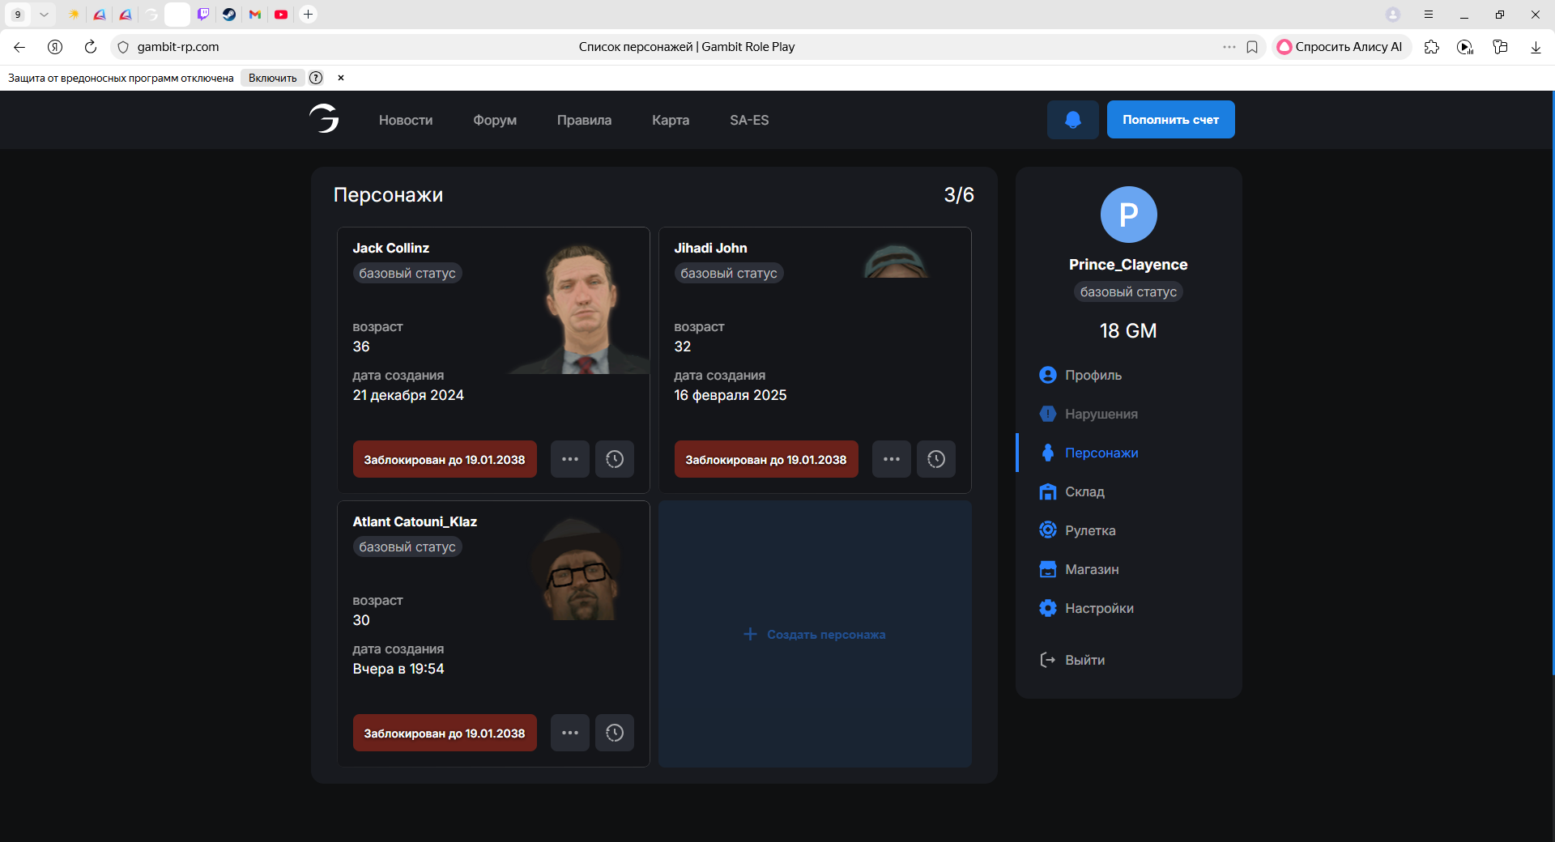The image size is (1555, 842).
Task: Open browser extensions puzzle icon
Action: (x=1432, y=47)
